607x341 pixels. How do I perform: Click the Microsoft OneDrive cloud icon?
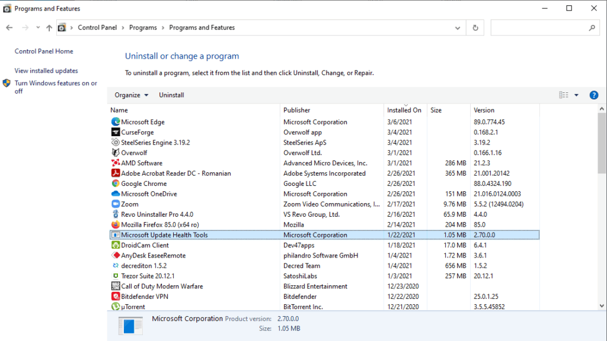point(116,194)
